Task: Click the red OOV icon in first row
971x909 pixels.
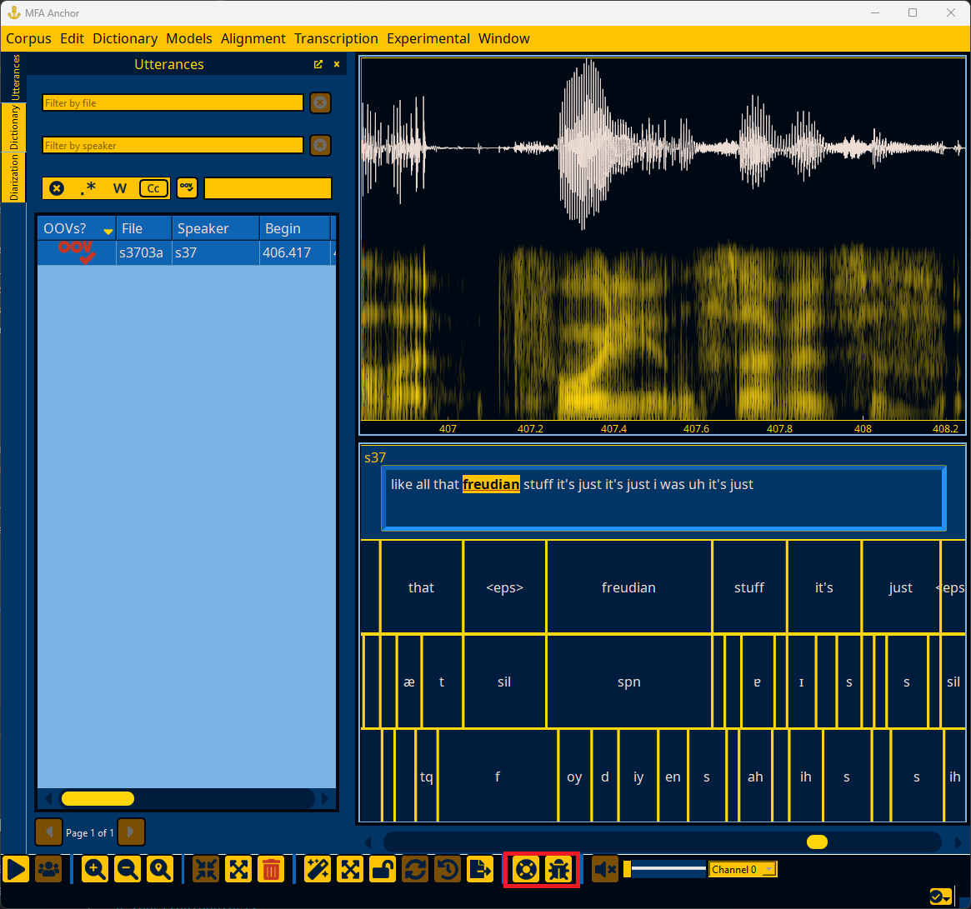Action: 77,251
